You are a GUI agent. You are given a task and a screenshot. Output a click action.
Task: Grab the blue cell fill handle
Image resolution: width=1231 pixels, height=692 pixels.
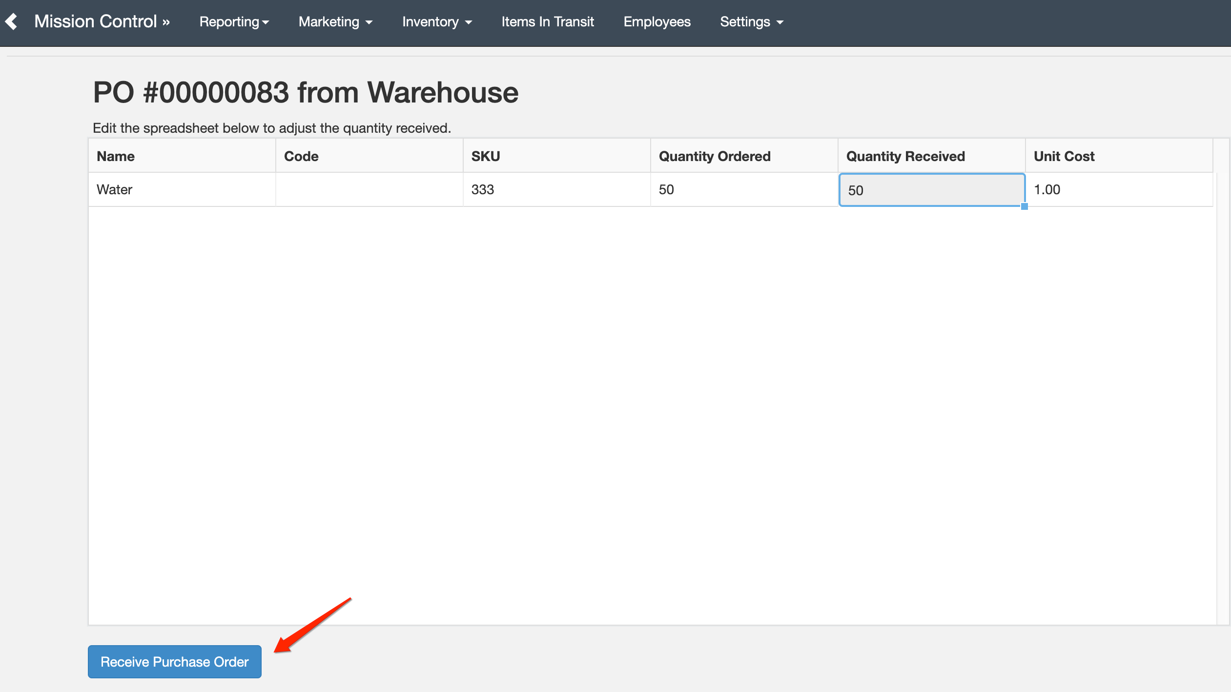pos(1025,206)
